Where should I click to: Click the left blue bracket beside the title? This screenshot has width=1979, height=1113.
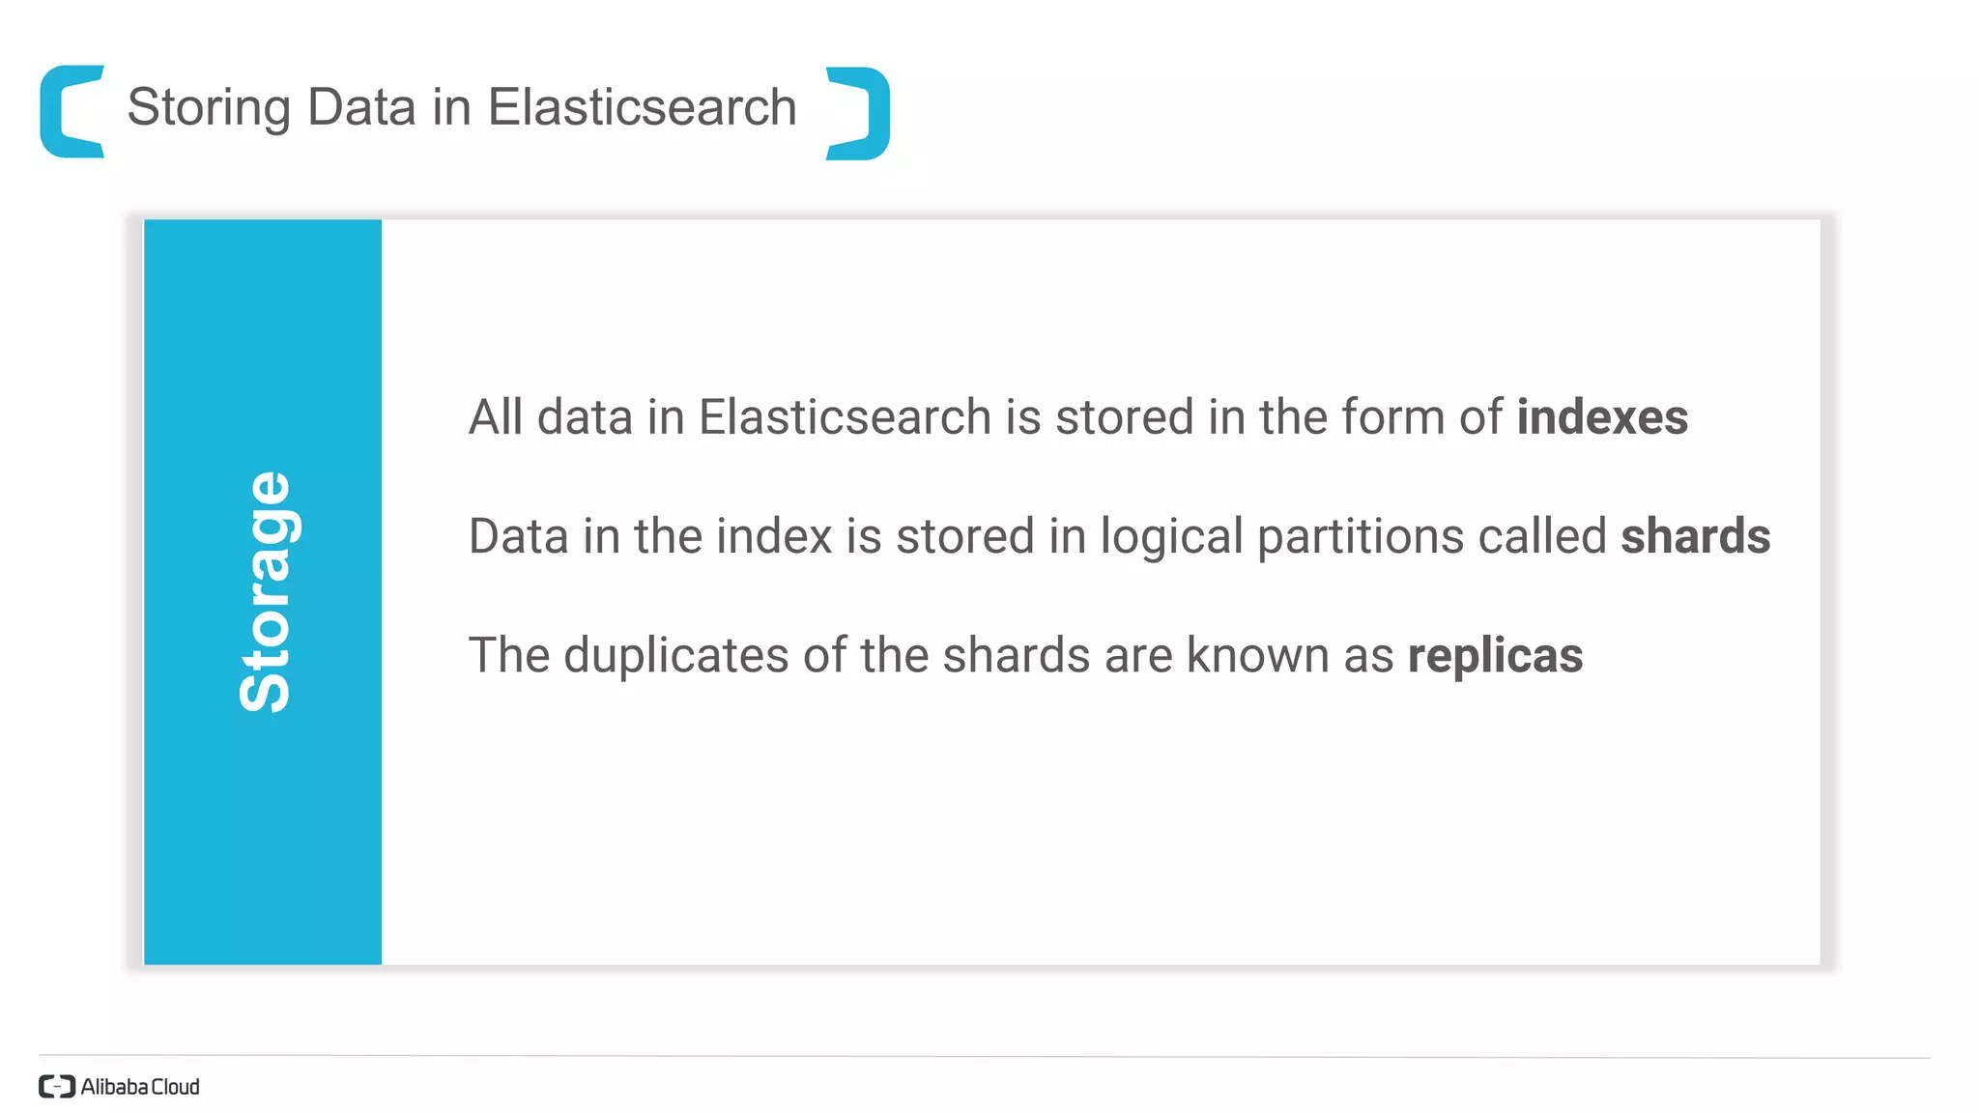tap(72, 111)
